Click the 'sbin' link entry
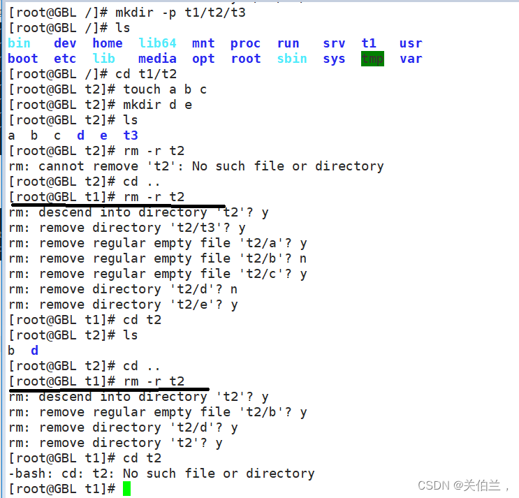Screen dimensions: 519x498 (x=292, y=59)
